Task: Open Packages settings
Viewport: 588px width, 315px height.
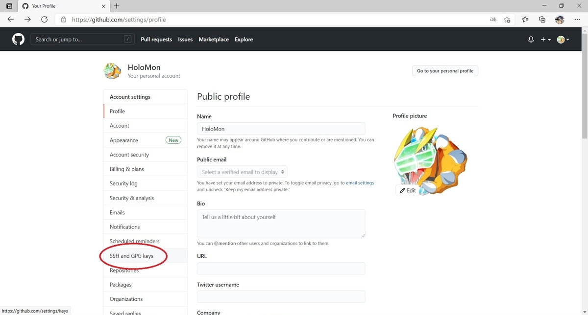Action: tap(146, 285)
